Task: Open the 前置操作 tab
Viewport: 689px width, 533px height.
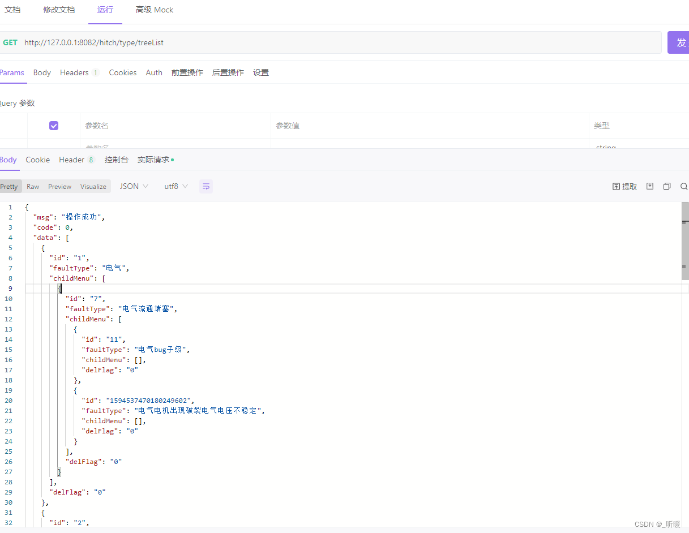Action: tap(187, 72)
